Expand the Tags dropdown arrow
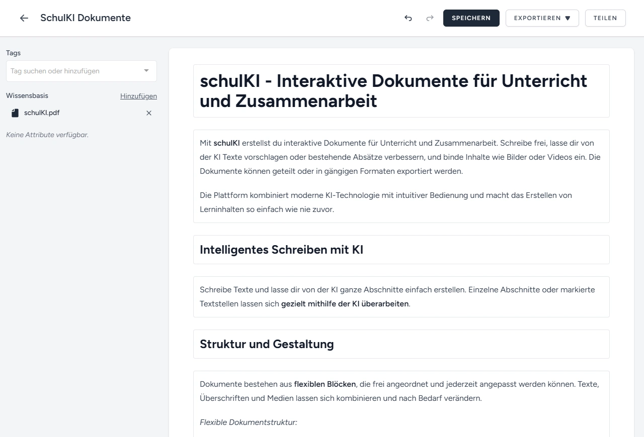Image resolution: width=644 pixels, height=437 pixels. [146, 71]
